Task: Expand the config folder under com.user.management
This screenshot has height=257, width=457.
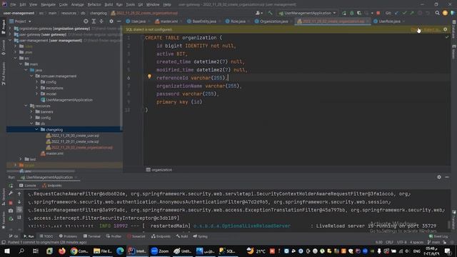Action: point(37,82)
